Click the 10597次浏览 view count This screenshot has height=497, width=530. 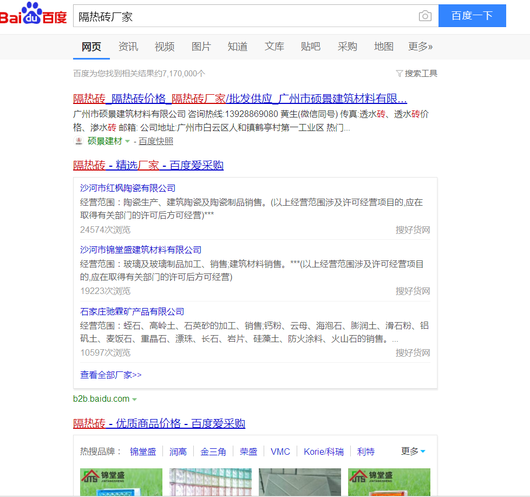105,352
